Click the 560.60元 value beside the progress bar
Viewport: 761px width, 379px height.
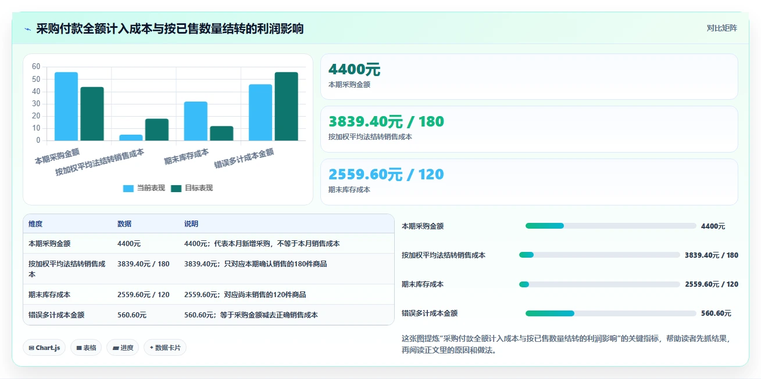[x=716, y=313]
